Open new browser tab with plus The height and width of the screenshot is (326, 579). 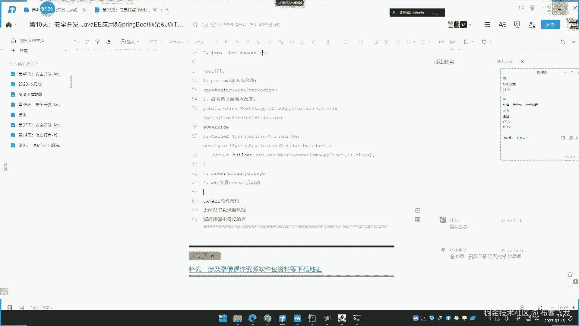[x=167, y=10]
